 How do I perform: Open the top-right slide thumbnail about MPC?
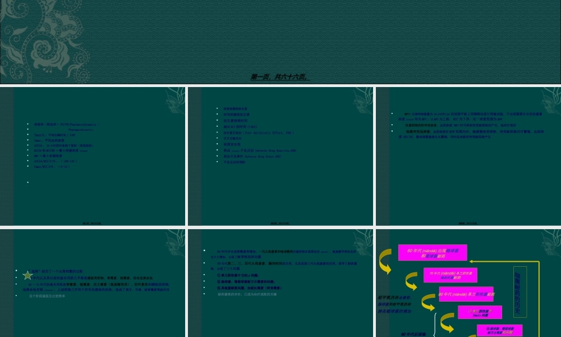point(468,157)
